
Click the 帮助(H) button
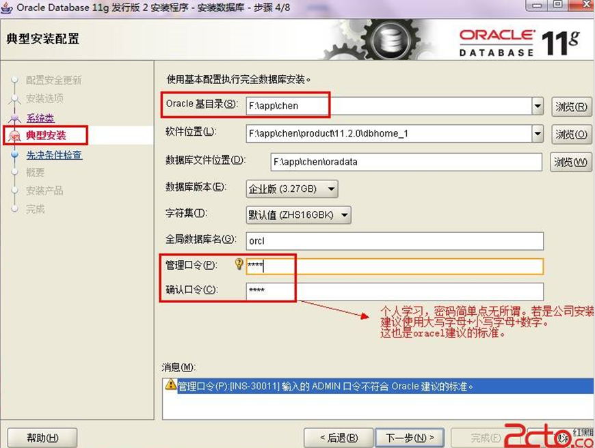tap(42, 438)
